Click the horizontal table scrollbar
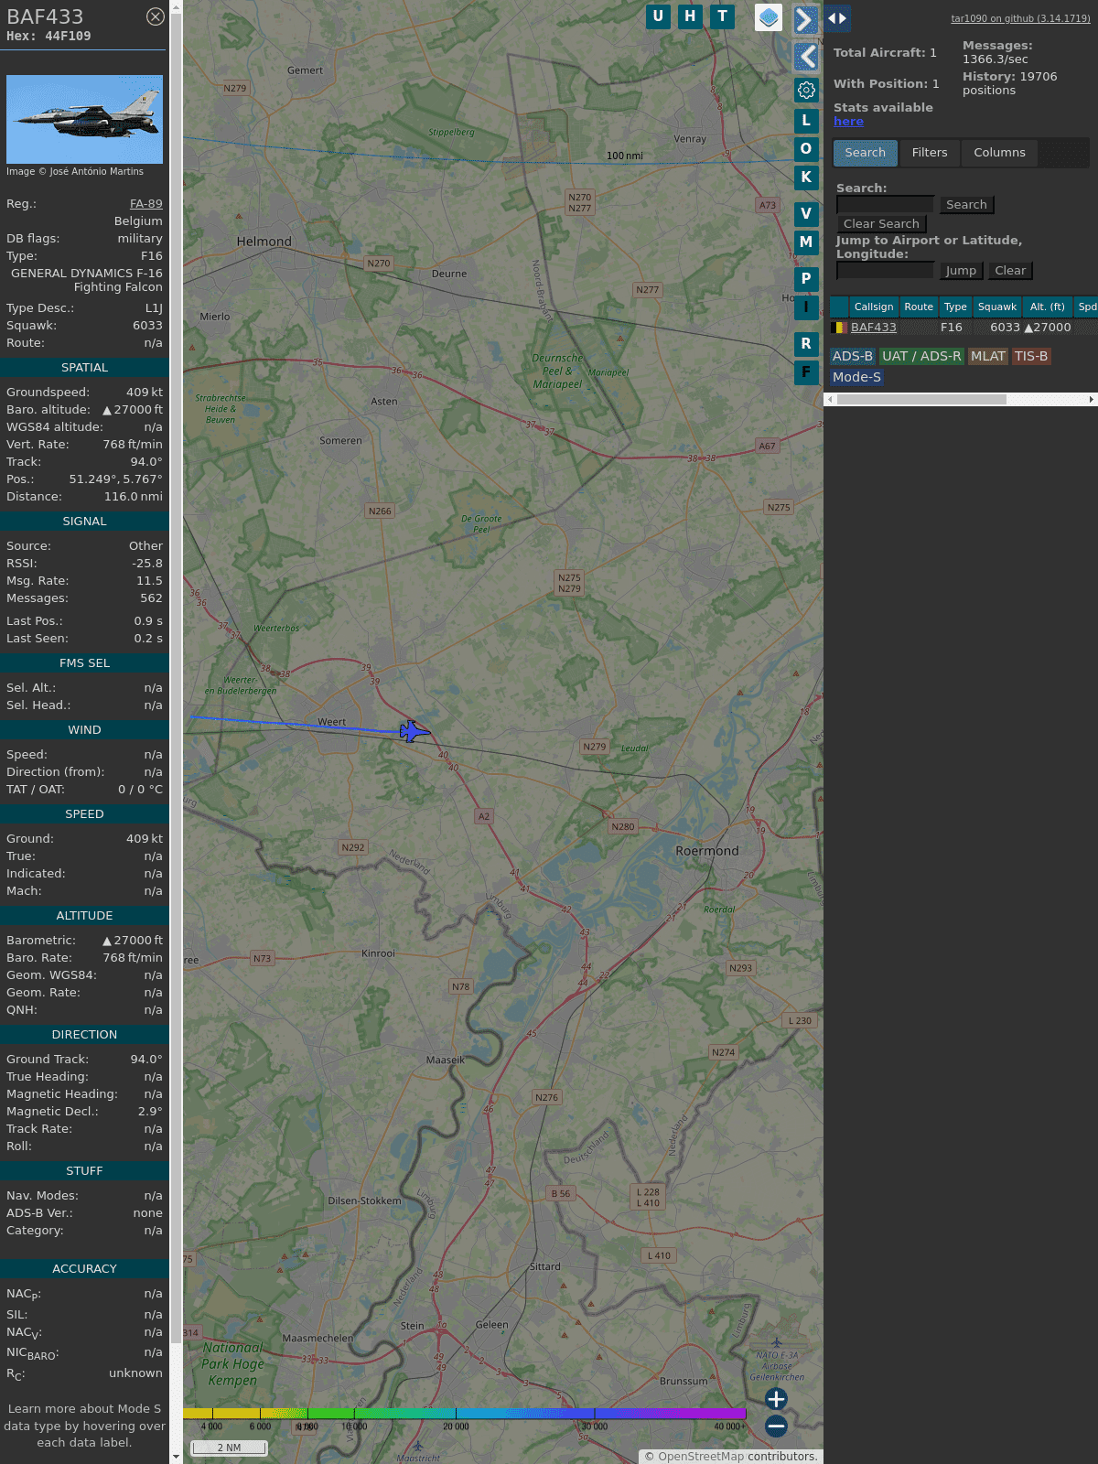1098x1464 pixels. tap(921, 400)
